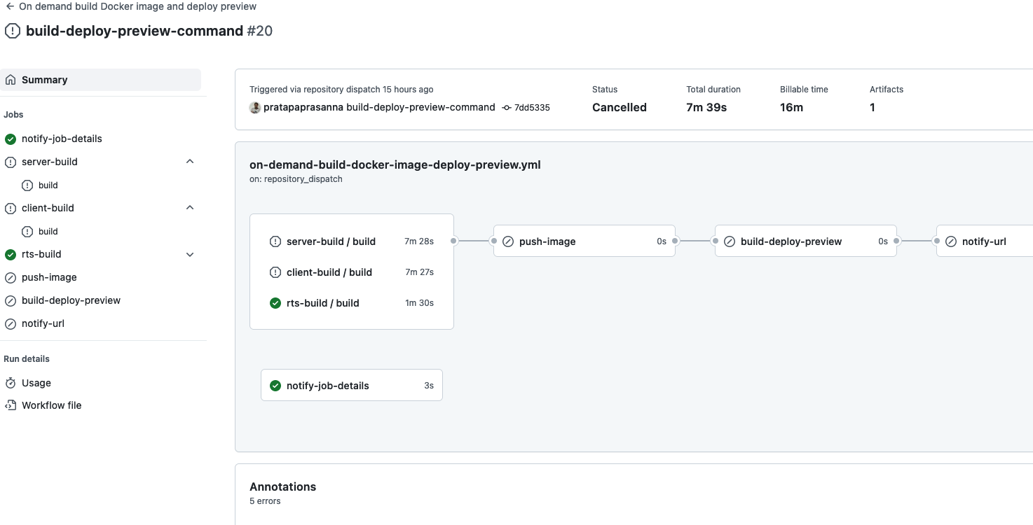Select push-image job in sidebar

tap(49, 277)
